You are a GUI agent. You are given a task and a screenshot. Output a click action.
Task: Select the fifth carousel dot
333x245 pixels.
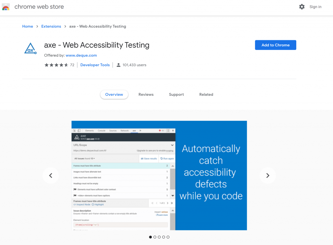168,237
